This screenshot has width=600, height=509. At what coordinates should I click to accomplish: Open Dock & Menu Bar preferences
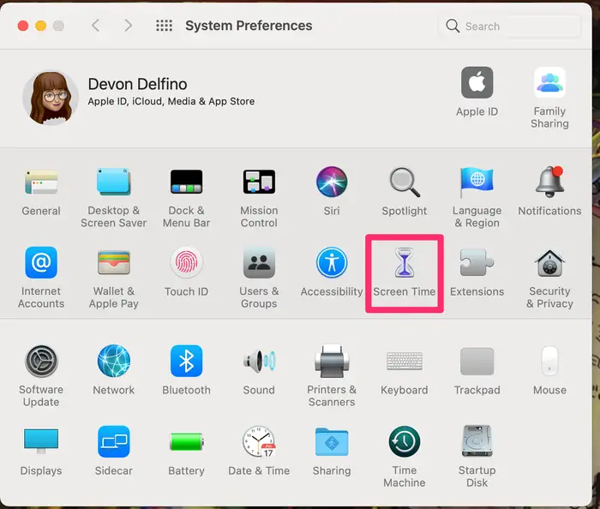tap(186, 182)
